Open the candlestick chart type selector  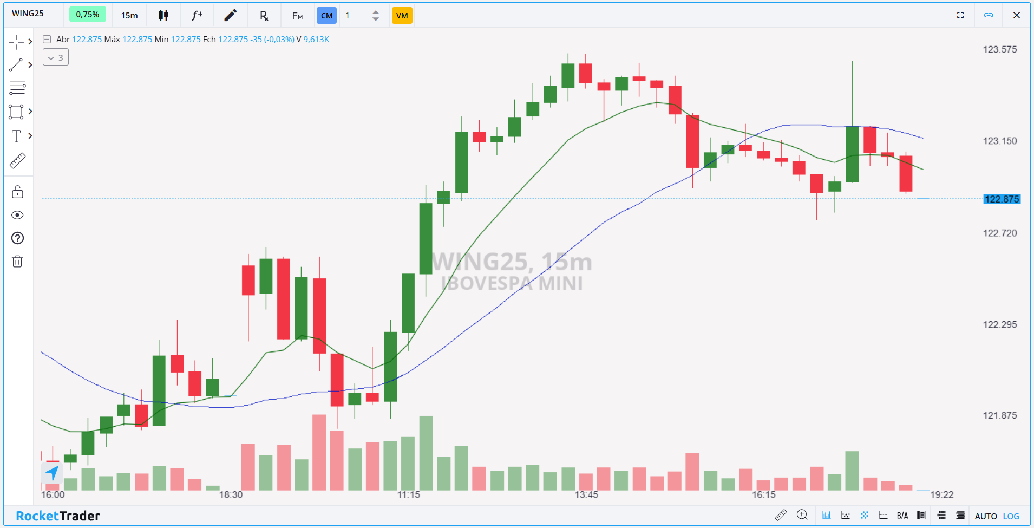pyautogui.click(x=163, y=15)
